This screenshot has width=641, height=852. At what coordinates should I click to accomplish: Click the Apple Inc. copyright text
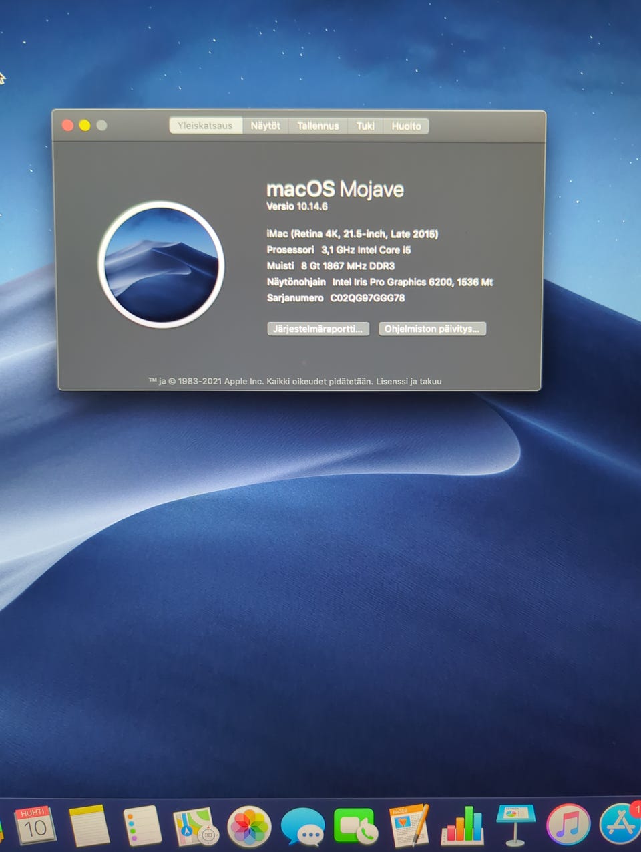coord(261,381)
